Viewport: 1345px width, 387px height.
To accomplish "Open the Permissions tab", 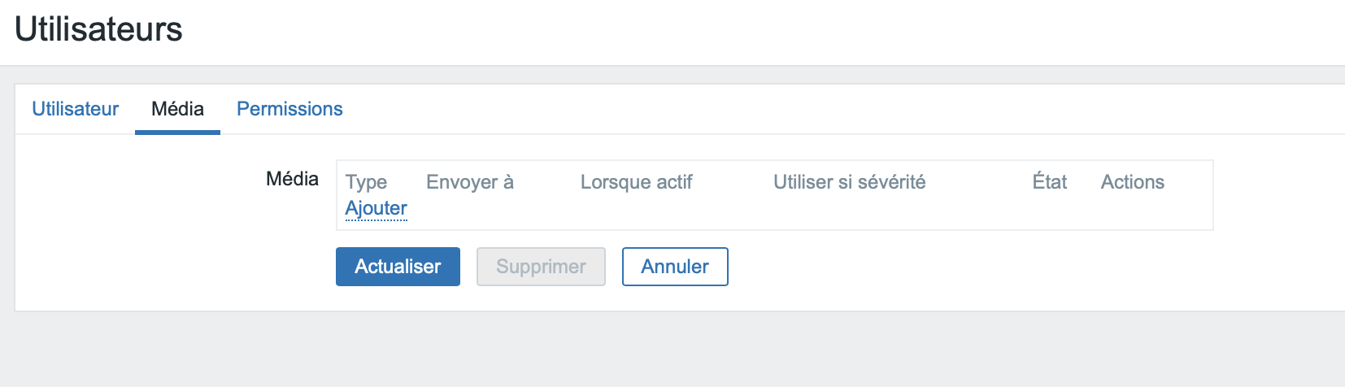I will coord(289,109).
